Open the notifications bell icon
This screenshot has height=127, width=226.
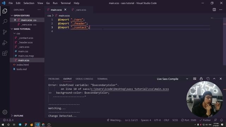coord(221,120)
